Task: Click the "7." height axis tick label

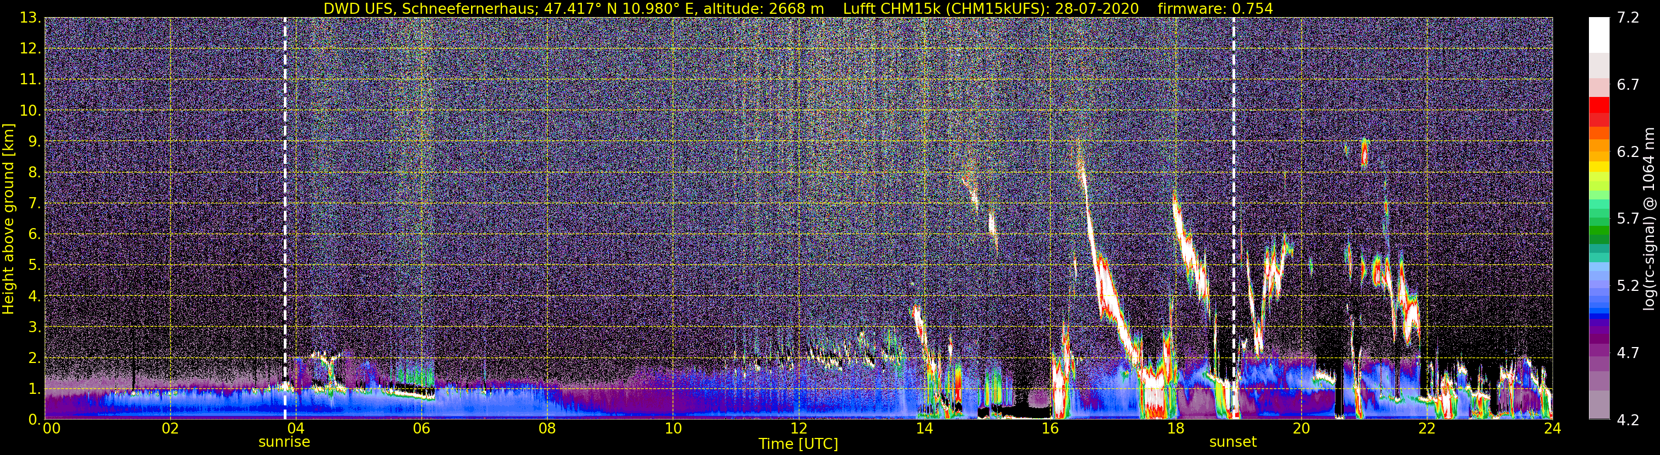Action: click(x=35, y=203)
